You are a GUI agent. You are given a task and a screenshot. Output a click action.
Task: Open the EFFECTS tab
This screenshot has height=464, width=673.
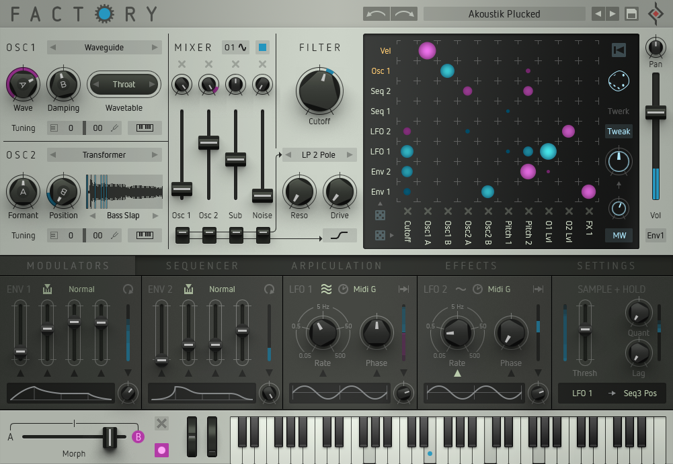471,266
